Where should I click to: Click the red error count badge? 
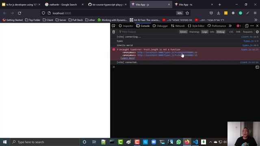click(x=239, y=26)
